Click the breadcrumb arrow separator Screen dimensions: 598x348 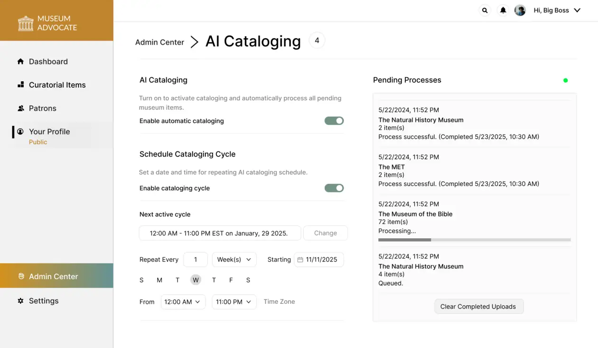(194, 42)
